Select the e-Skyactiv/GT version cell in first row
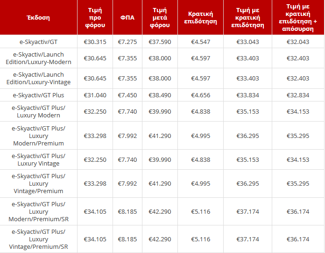 tap(38, 42)
